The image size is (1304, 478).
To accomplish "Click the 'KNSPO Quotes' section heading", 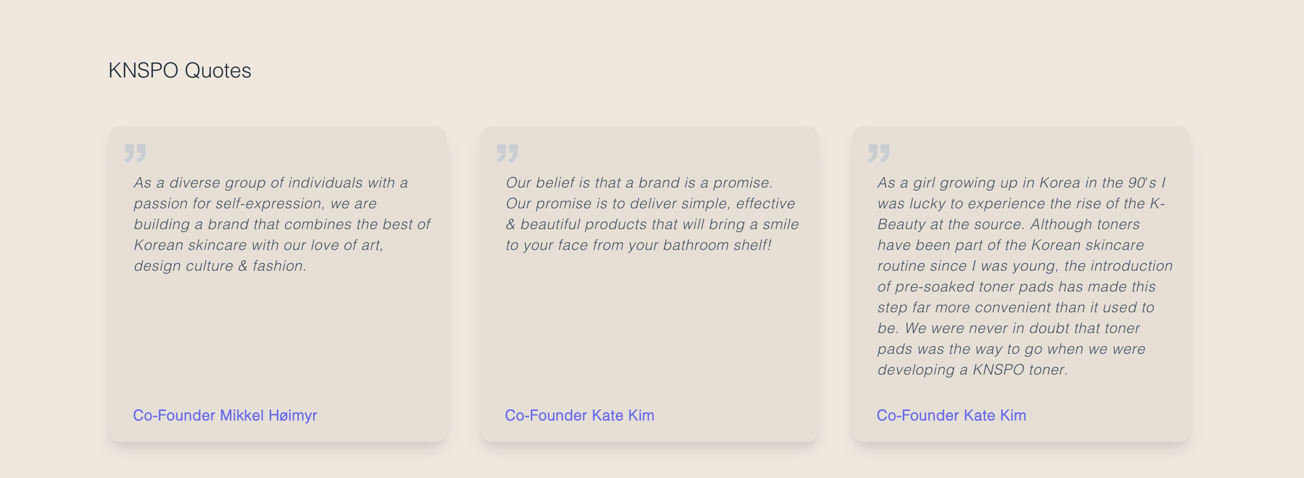I will click(x=179, y=71).
